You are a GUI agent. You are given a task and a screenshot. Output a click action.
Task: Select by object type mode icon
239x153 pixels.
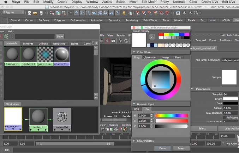(x=58, y=13)
